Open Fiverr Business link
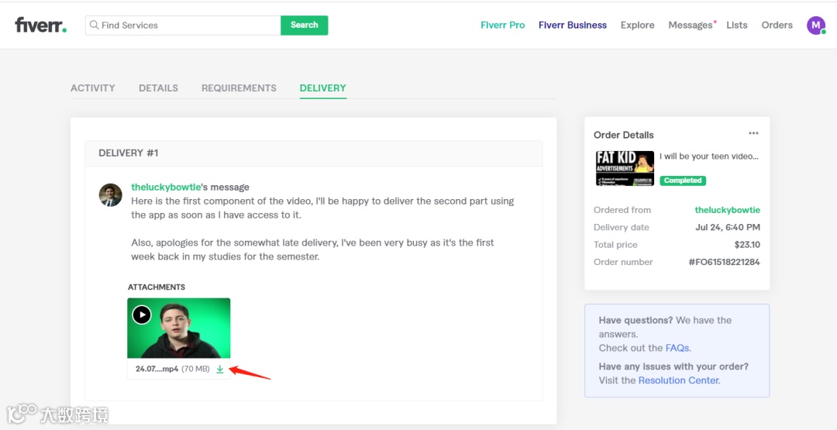This screenshot has height=430, width=837. [x=572, y=25]
